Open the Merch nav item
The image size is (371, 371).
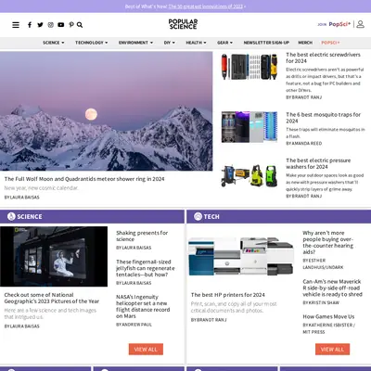[x=305, y=43]
